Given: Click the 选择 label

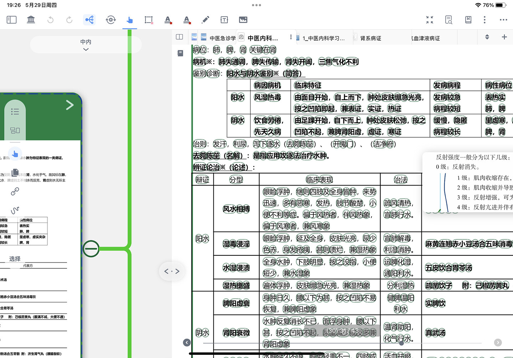Looking at the screenshot, I should tap(15, 259).
